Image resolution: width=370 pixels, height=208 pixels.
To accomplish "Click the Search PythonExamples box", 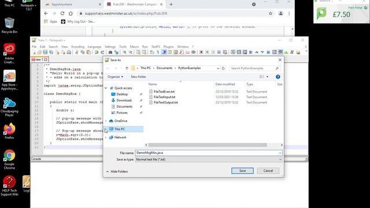I will tap(254, 68).
